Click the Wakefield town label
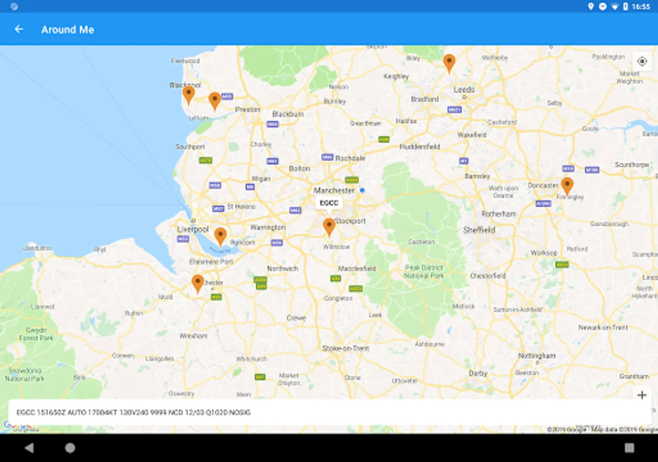This screenshot has height=462, width=658. click(x=472, y=135)
